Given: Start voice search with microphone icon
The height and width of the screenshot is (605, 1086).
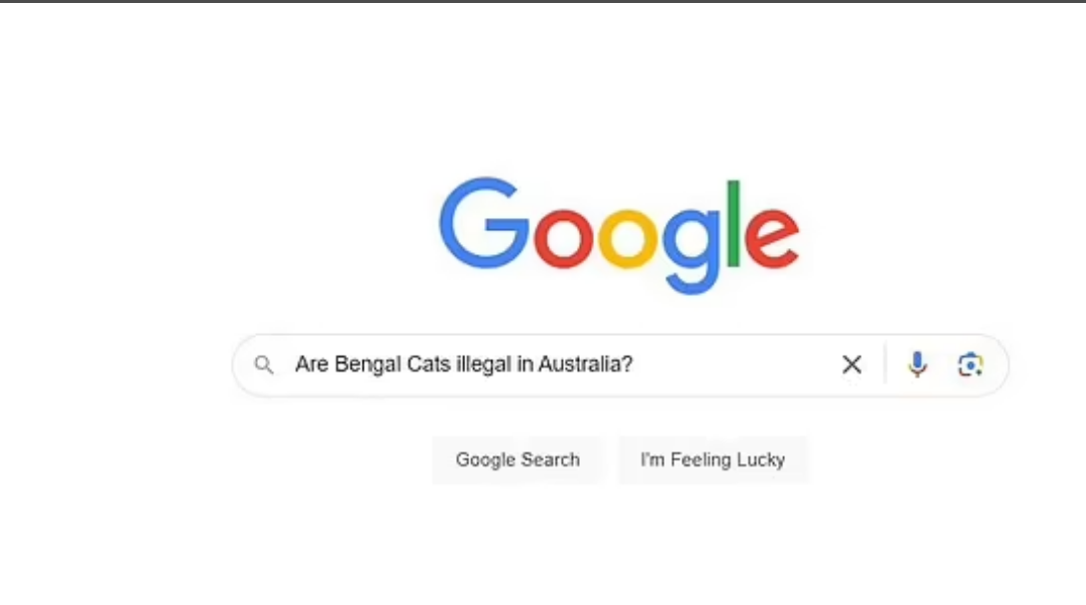Looking at the screenshot, I should tap(917, 365).
